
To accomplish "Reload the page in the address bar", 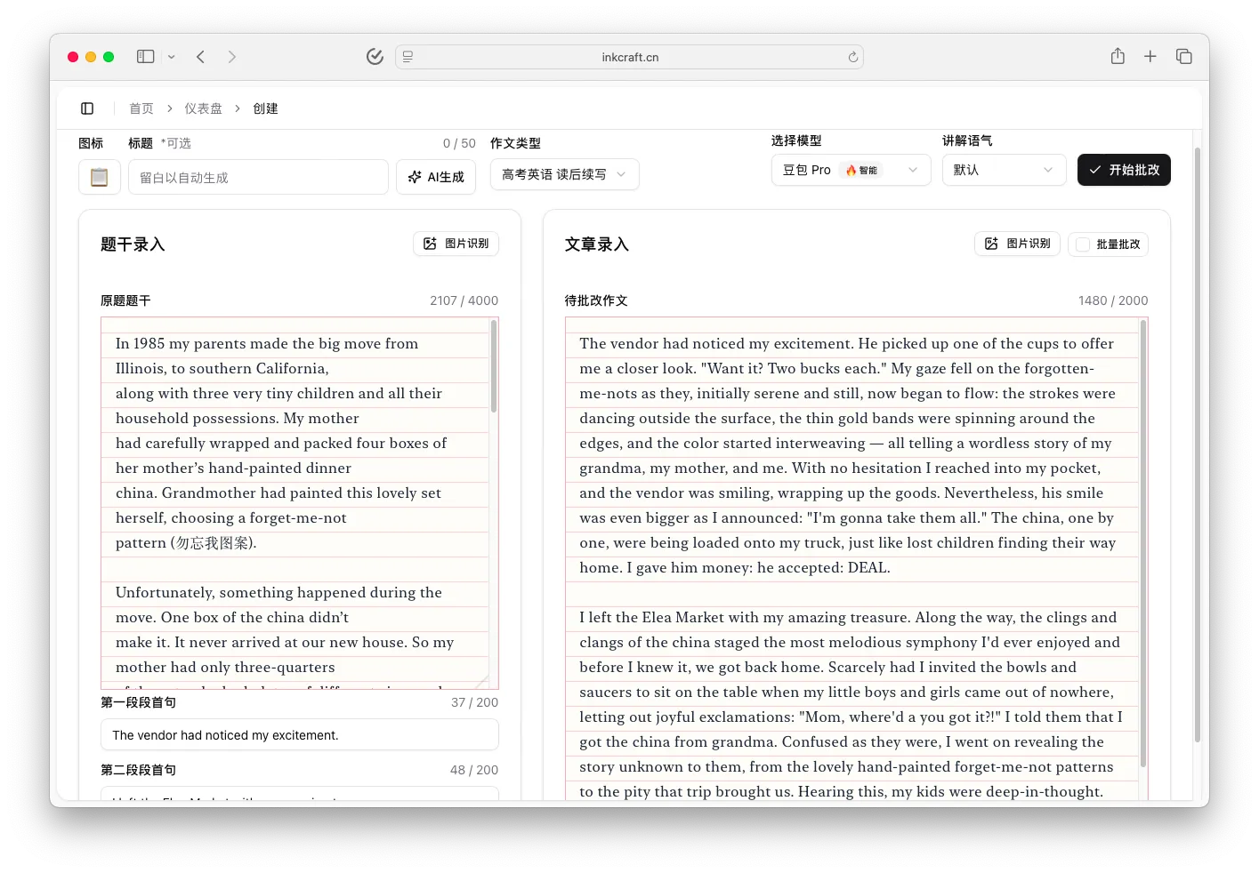I will click(852, 57).
